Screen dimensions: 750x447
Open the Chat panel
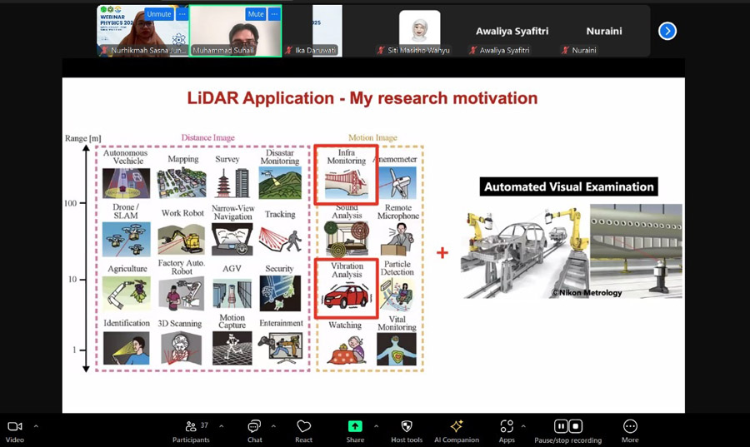[254, 427]
